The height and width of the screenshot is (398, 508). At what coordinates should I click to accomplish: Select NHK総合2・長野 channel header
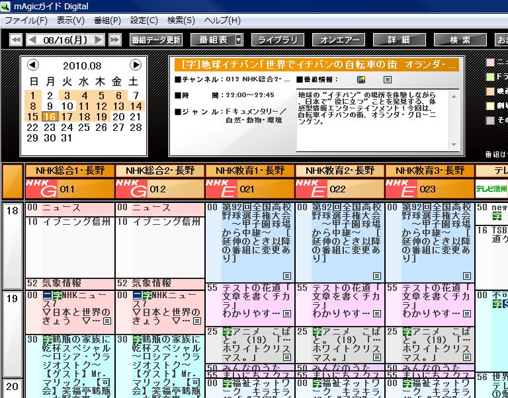[x=160, y=171]
